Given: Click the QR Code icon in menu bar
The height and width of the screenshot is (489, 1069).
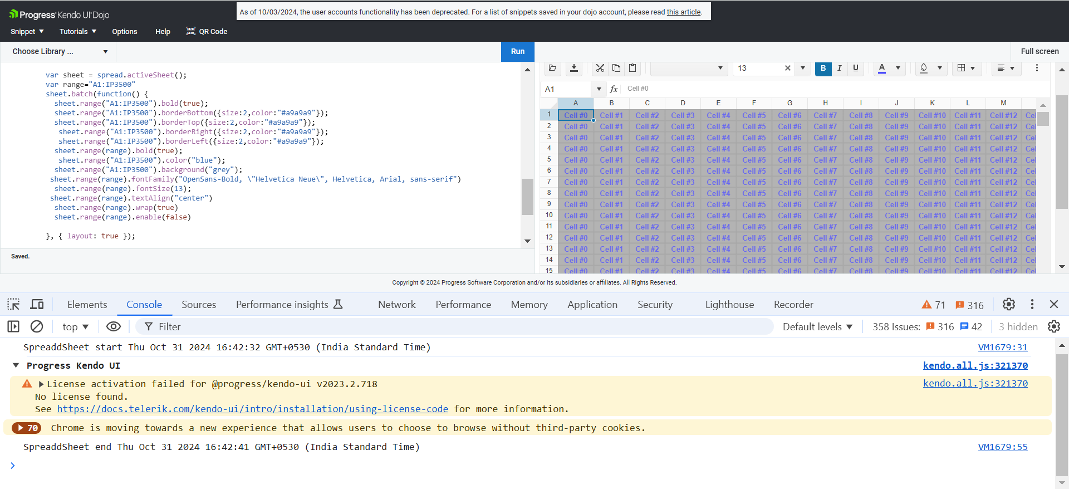Looking at the screenshot, I should coord(191,31).
